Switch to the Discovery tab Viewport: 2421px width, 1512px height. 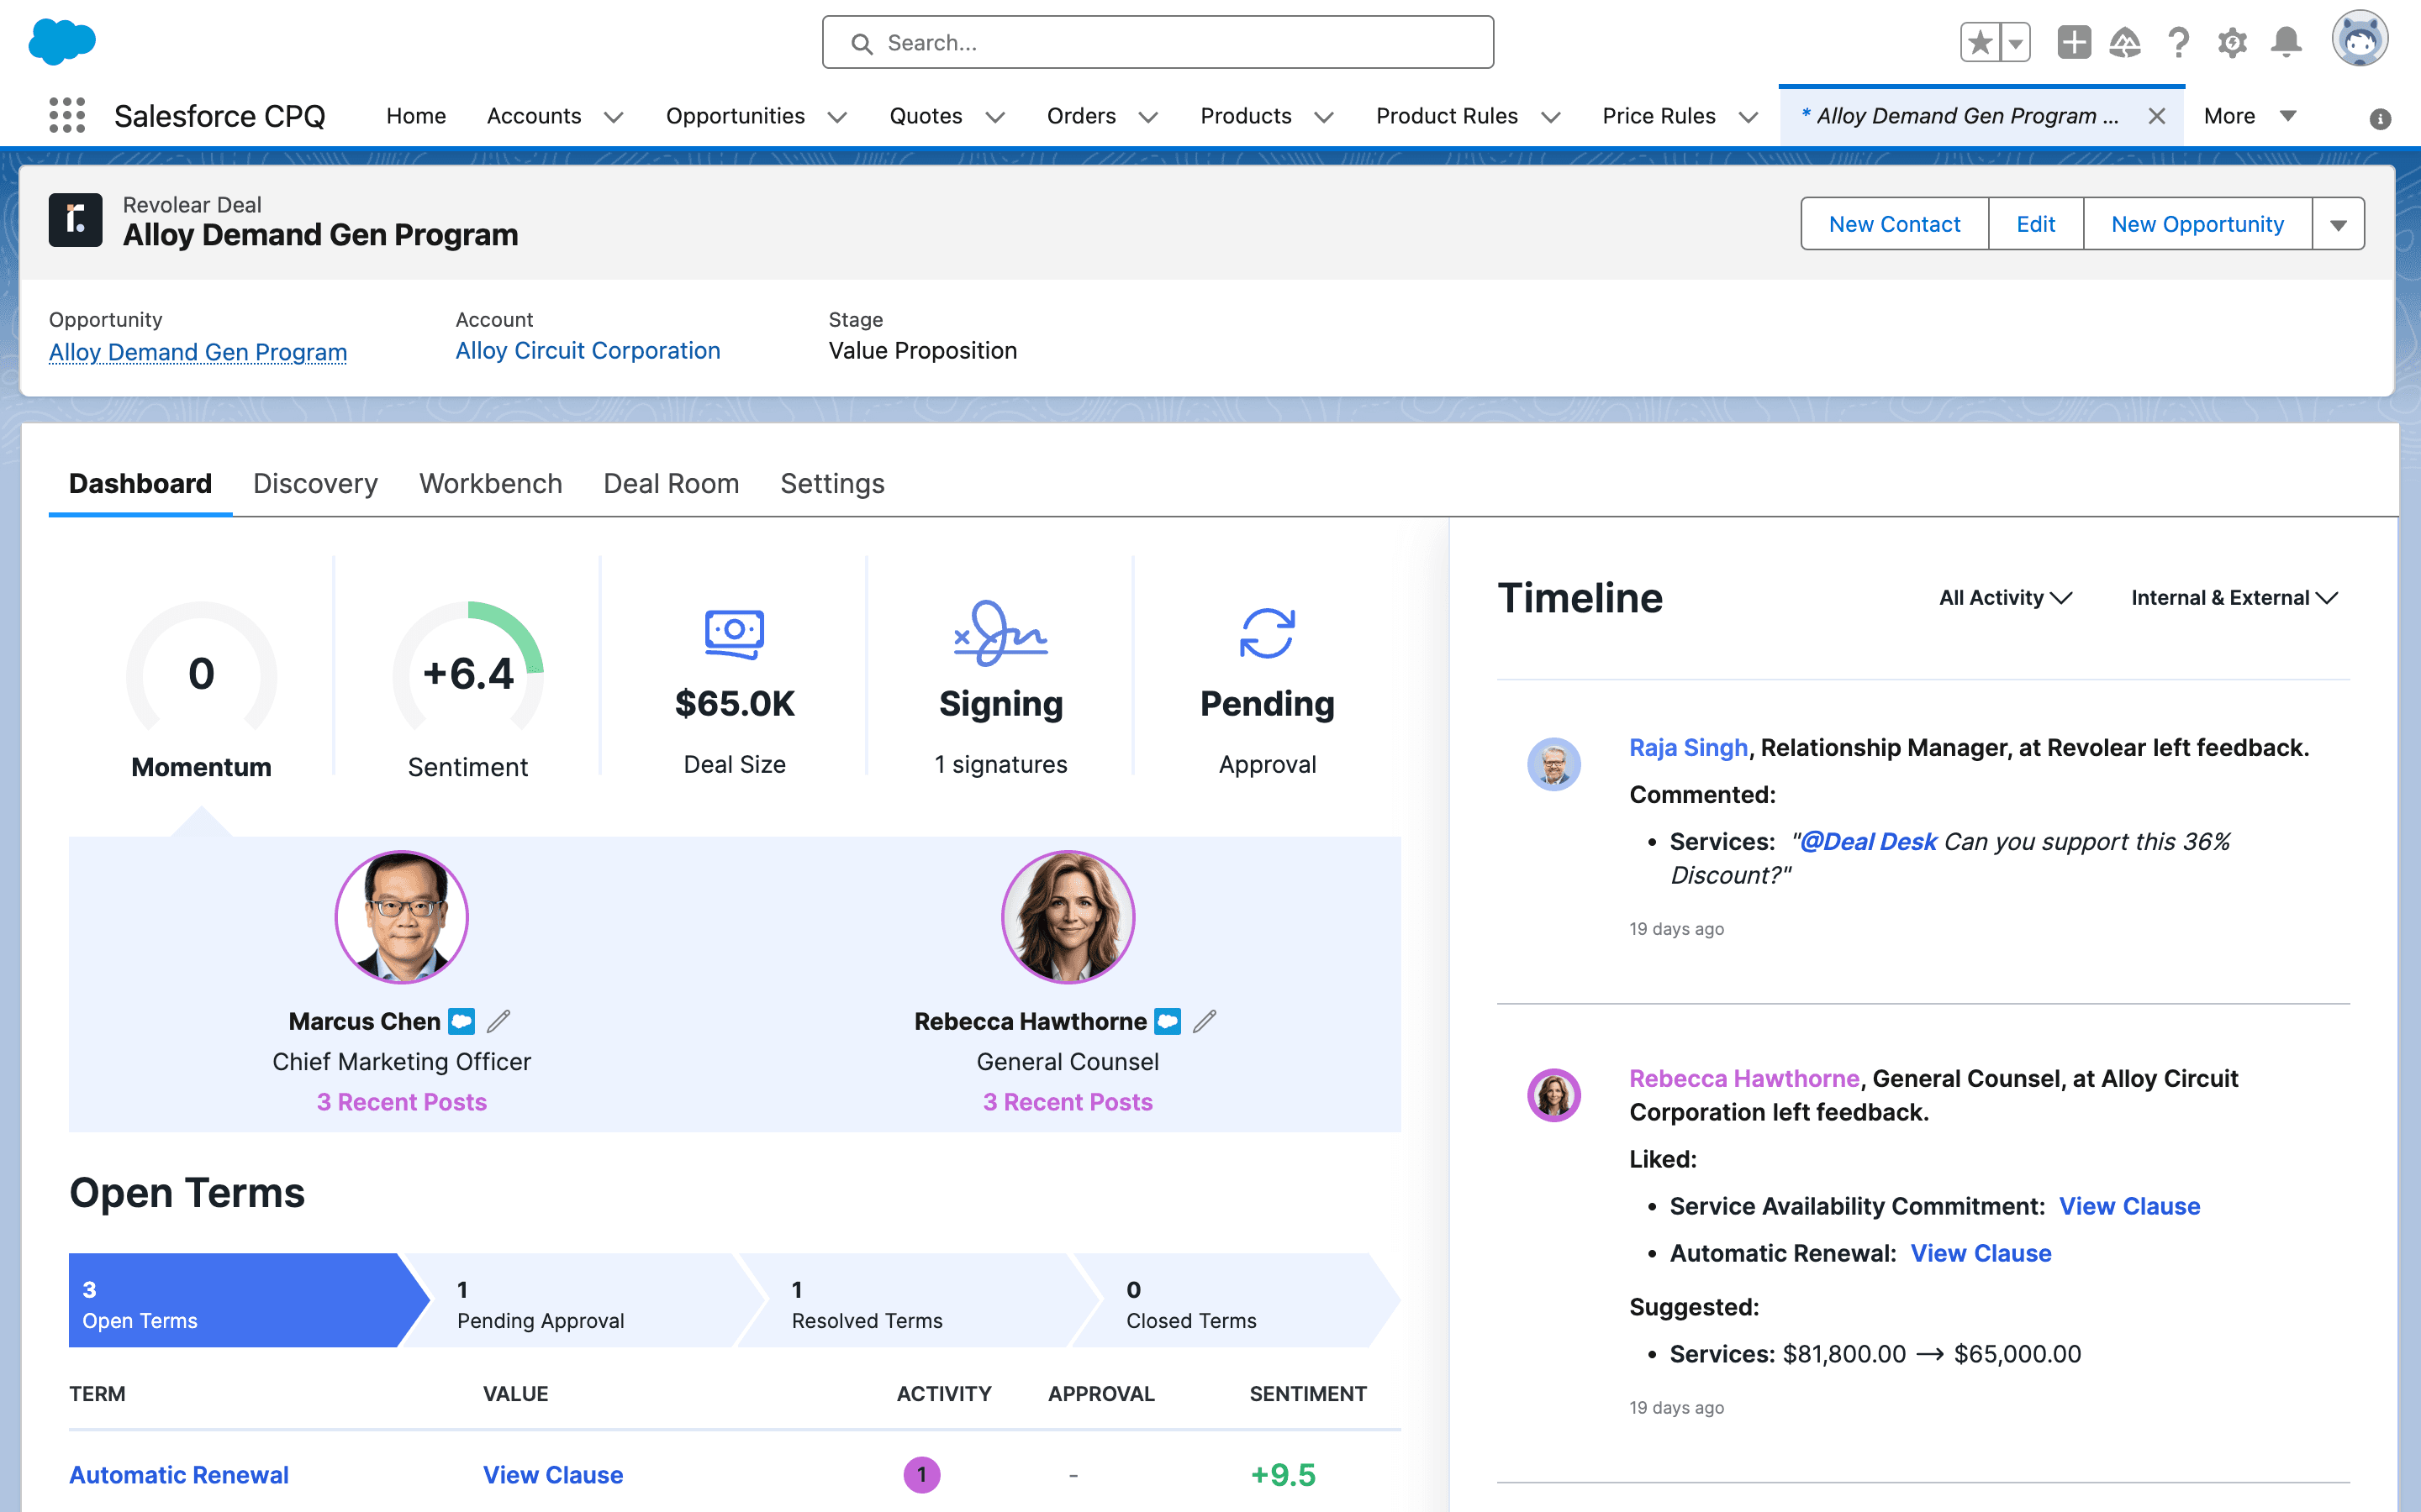315,483
